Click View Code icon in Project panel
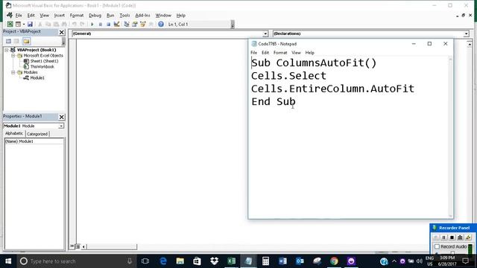The image size is (477, 268). tap(8, 41)
